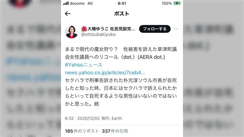The image size is (244, 137).
Task: Open the news.yahoo.co.jp article link
Action: 105,73
